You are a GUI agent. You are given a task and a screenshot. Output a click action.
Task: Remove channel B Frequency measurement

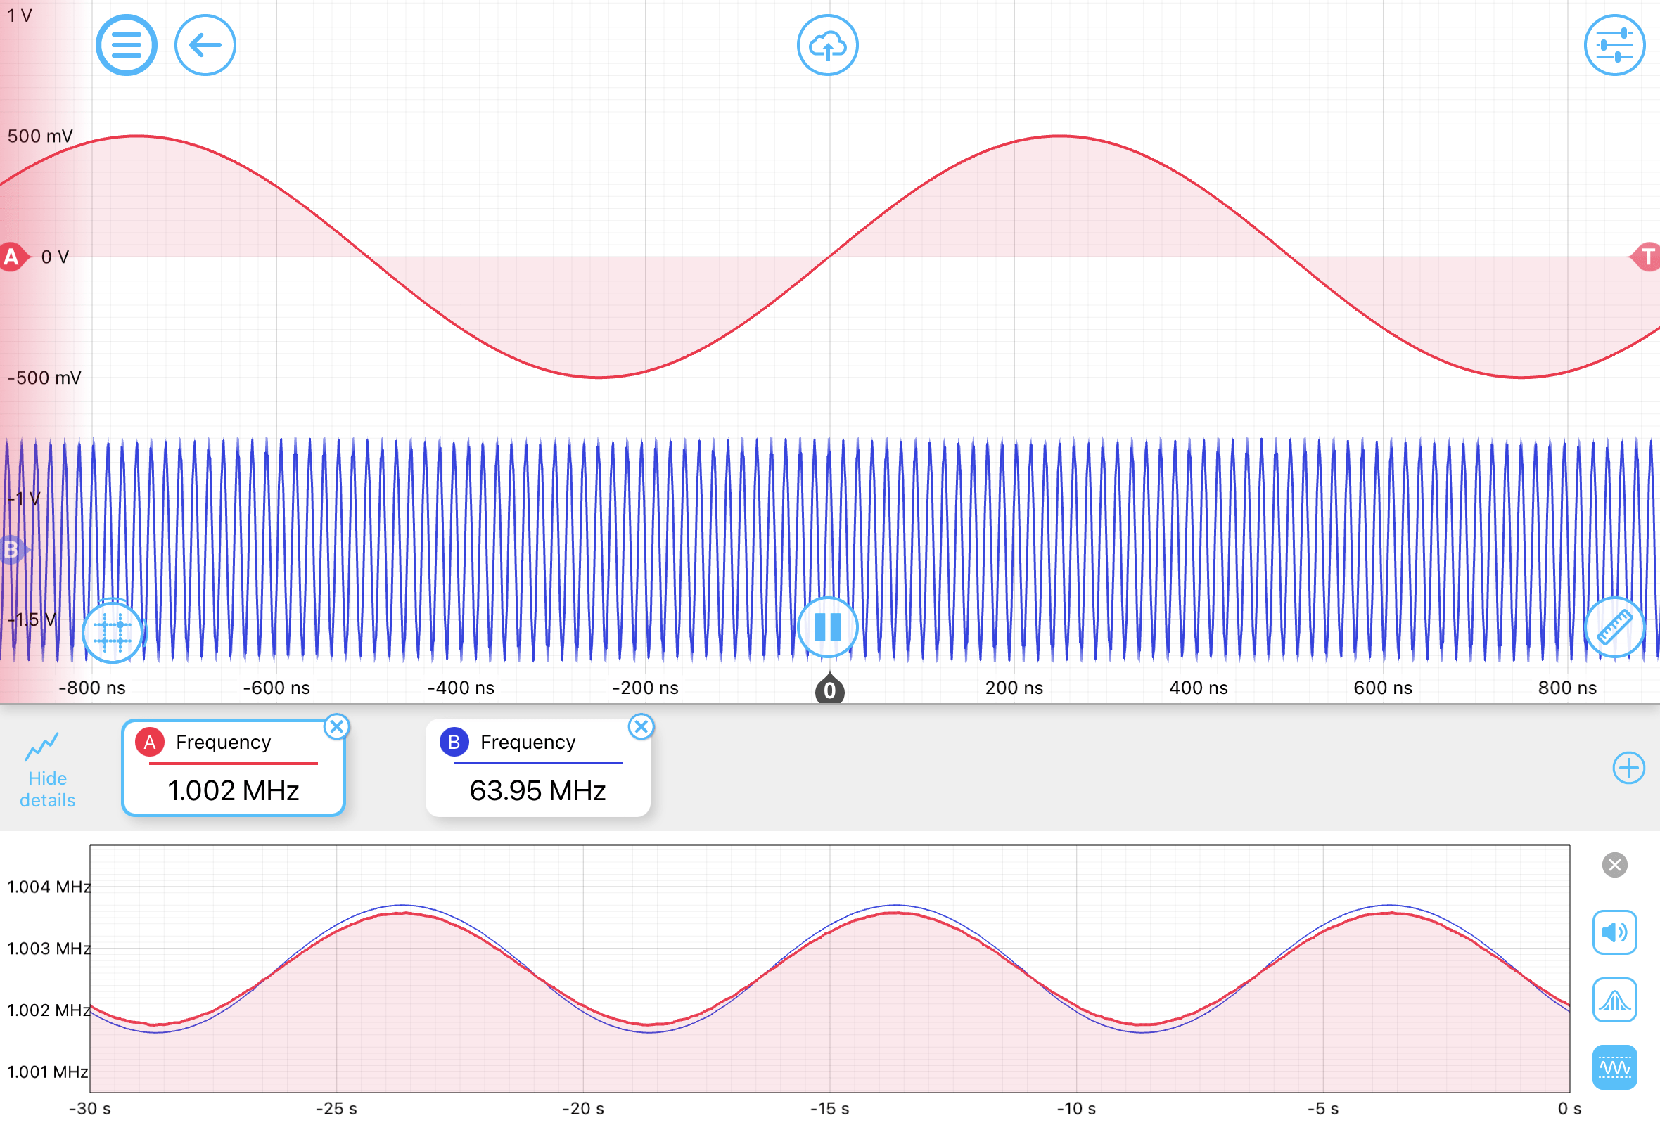point(641,727)
